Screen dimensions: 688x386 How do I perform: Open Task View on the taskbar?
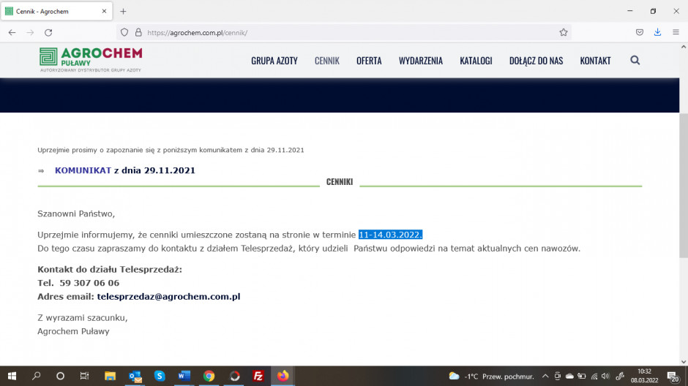coord(84,376)
